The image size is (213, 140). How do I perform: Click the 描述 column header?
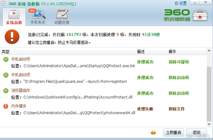click(151, 52)
